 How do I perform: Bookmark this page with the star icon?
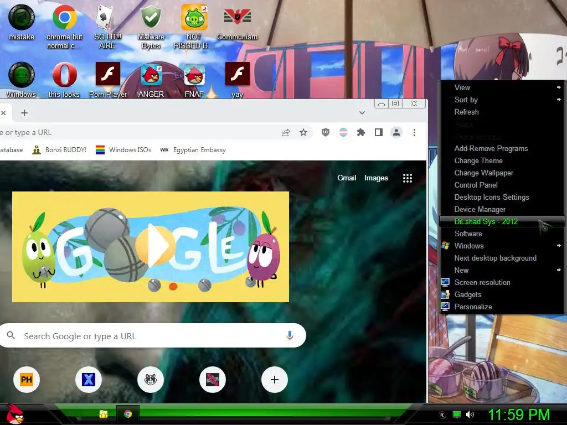click(x=303, y=133)
